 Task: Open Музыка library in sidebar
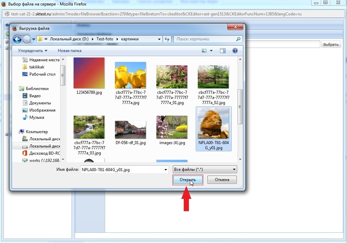(36, 117)
